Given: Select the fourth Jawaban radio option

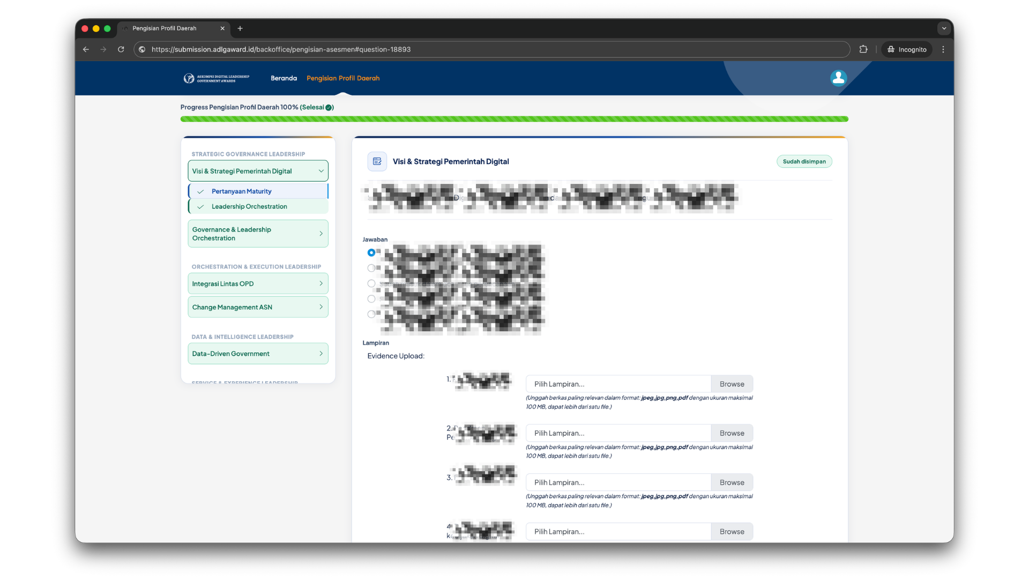Looking at the screenshot, I should tap(371, 299).
